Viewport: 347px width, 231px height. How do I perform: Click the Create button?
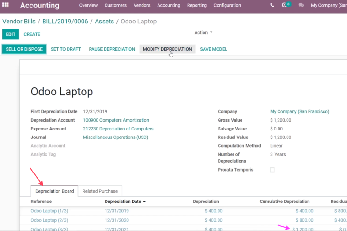[32, 34]
